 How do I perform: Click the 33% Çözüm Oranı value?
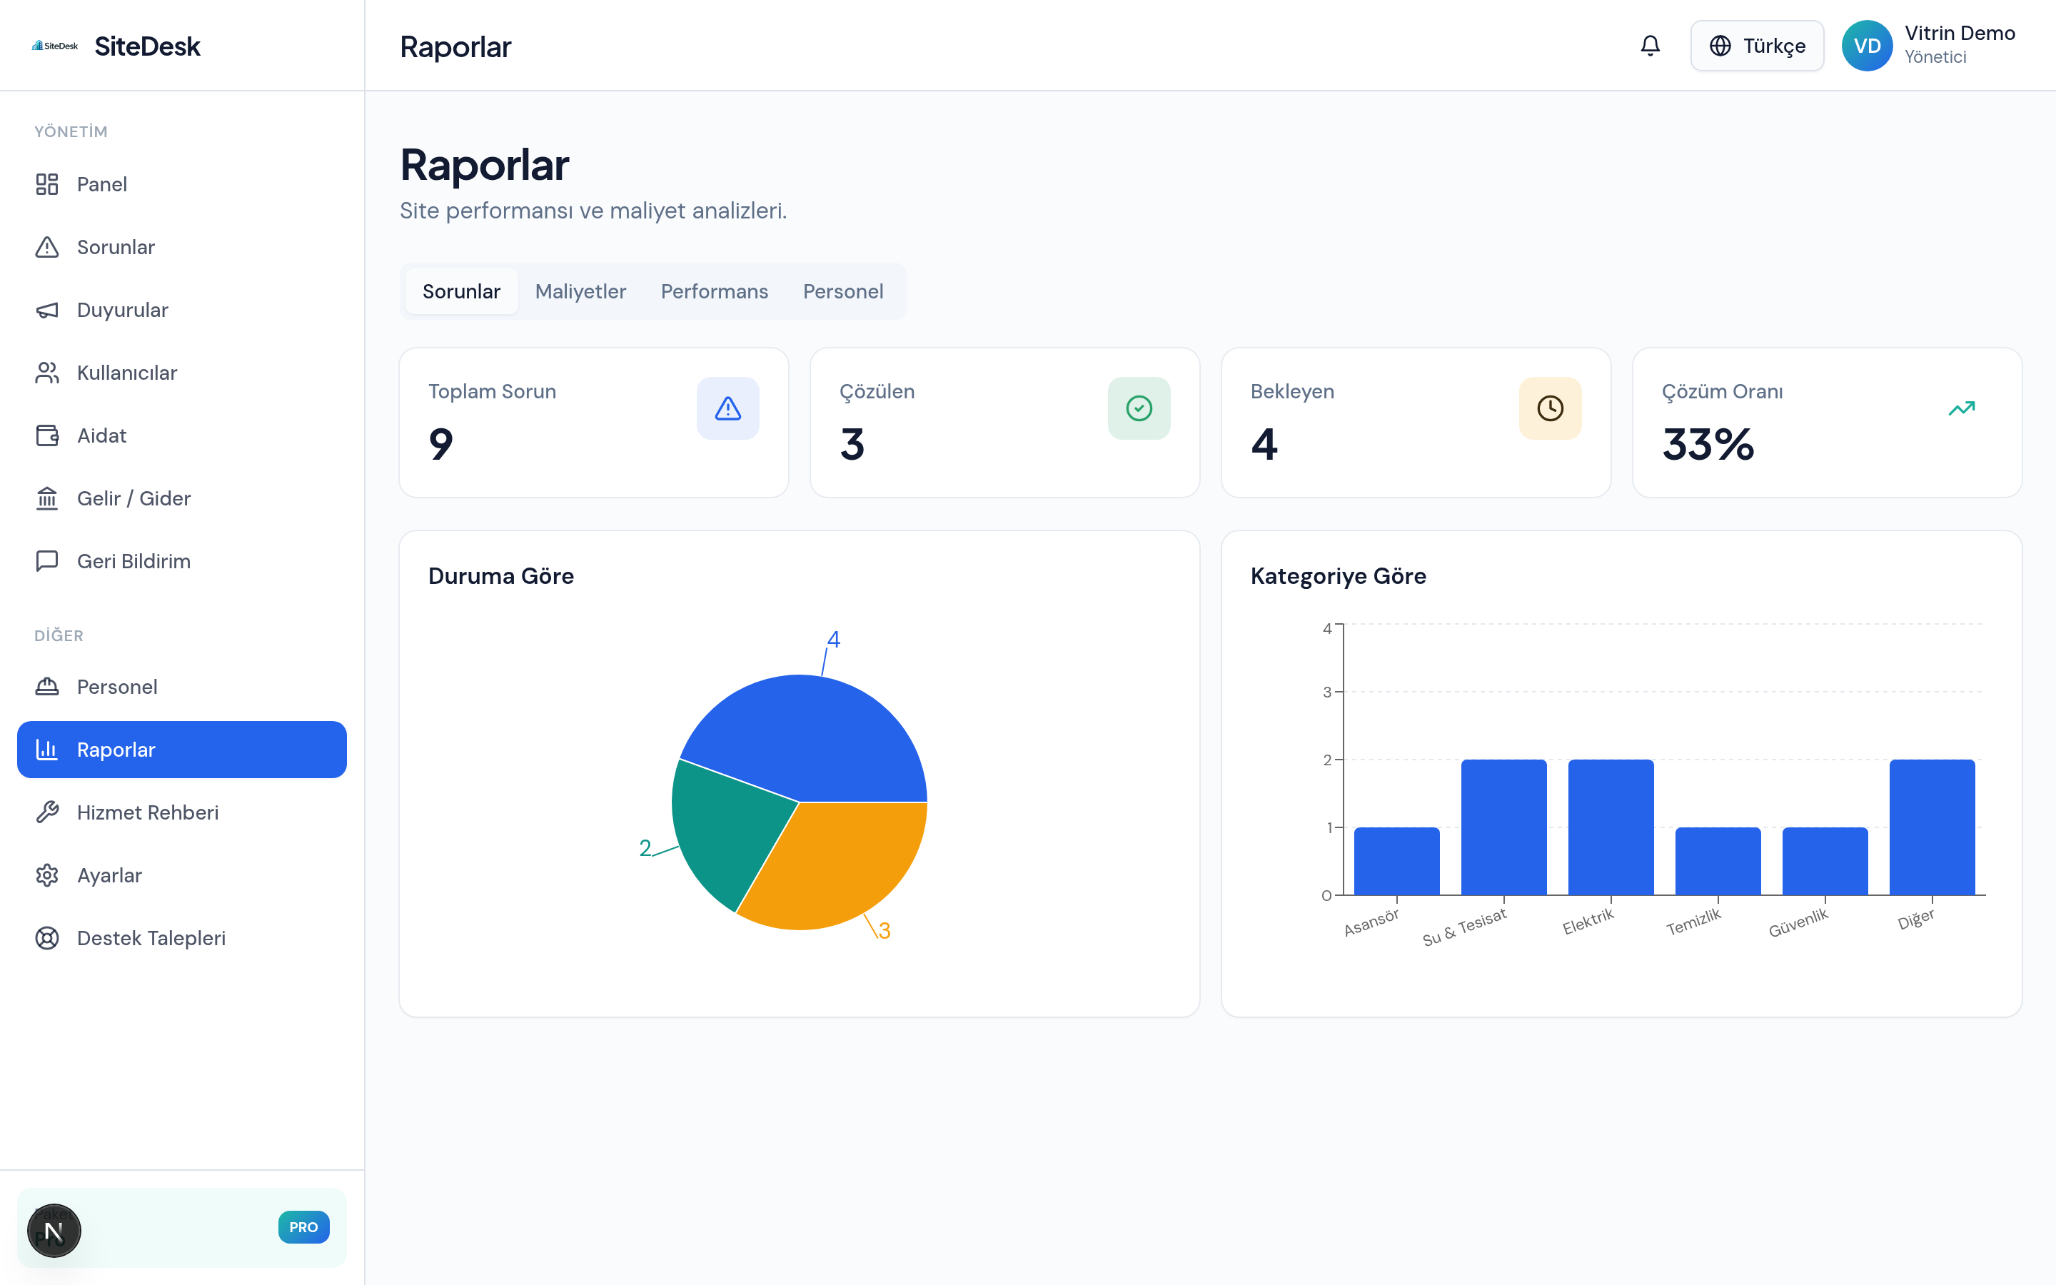point(1708,445)
